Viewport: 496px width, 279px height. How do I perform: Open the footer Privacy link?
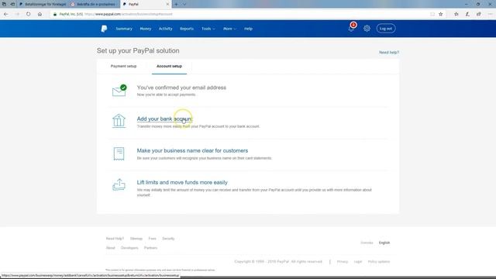point(343,262)
